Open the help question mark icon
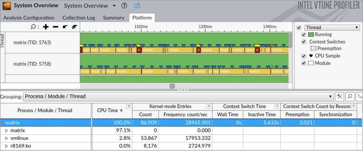This screenshot has width=363, height=151. [124, 6]
